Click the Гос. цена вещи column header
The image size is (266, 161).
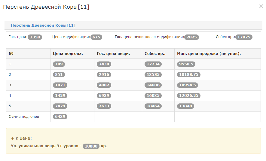coord(113,54)
